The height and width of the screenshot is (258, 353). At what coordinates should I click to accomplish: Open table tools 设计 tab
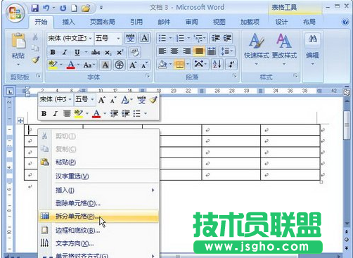click(281, 22)
